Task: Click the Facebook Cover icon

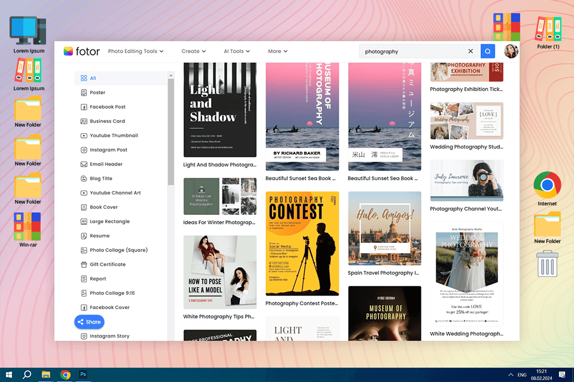Action: point(84,307)
